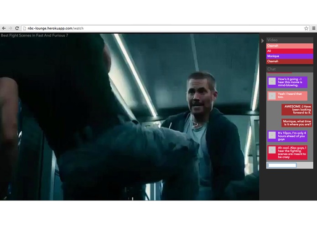Open the browser hamburger menu
317x225 pixels.
pyautogui.click(x=314, y=28)
